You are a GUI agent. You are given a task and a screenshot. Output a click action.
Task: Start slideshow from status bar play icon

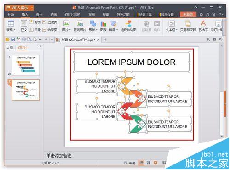tap(155, 163)
